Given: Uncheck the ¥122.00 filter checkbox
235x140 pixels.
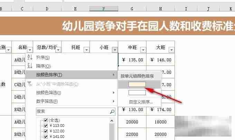Looking at the screenshot, I should 46,131.
